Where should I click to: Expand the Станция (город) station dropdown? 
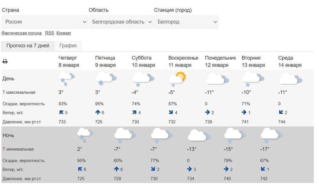coord(186,22)
